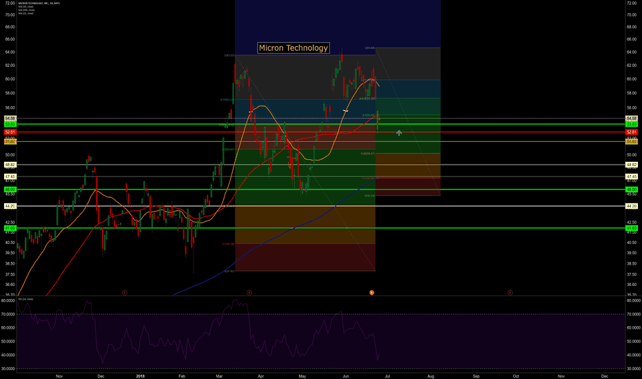Screen dimensions: 642x379
Task: Select the gray up-arrow drawing near 52.81 line
Action: [399, 133]
